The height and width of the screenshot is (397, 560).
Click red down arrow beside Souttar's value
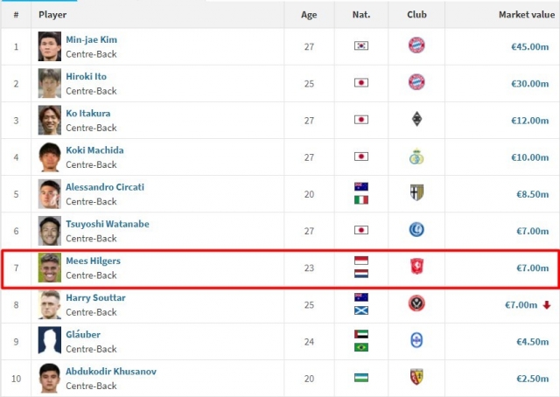pyautogui.click(x=546, y=305)
